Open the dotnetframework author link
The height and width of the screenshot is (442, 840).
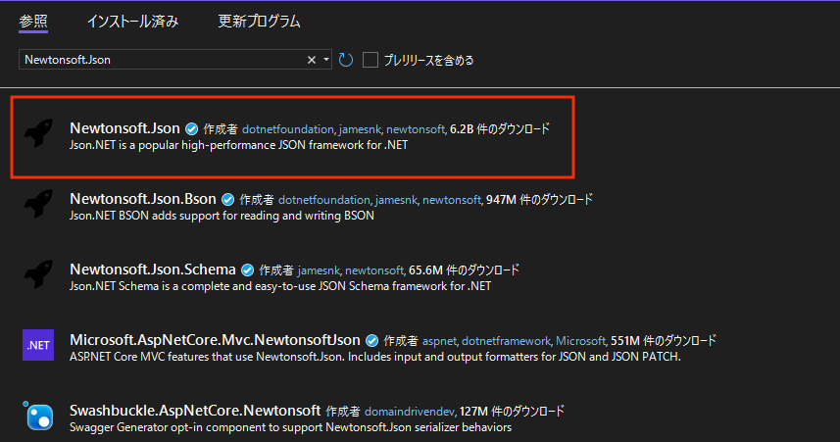pyautogui.click(x=507, y=341)
